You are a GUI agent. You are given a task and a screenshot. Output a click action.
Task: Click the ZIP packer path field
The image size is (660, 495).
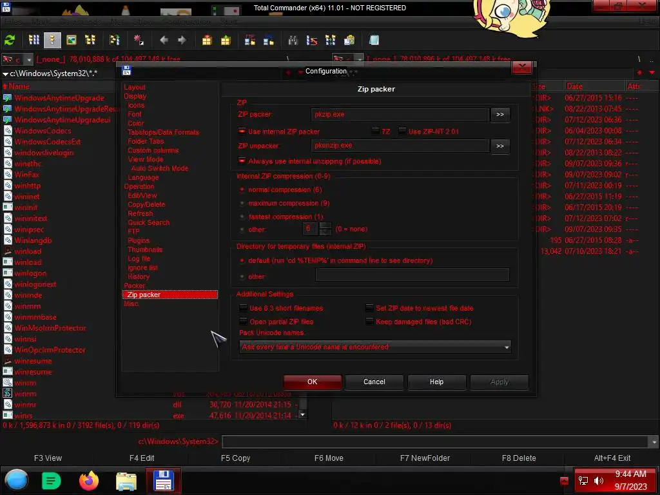[x=400, y=115]
